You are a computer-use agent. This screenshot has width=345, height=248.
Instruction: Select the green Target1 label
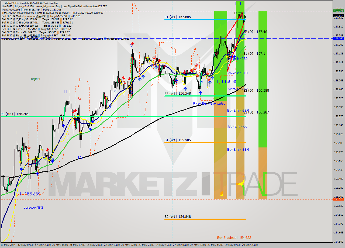35,79
